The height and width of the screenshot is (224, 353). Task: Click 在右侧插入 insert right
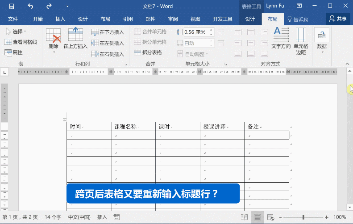click(x=108, y=54)
